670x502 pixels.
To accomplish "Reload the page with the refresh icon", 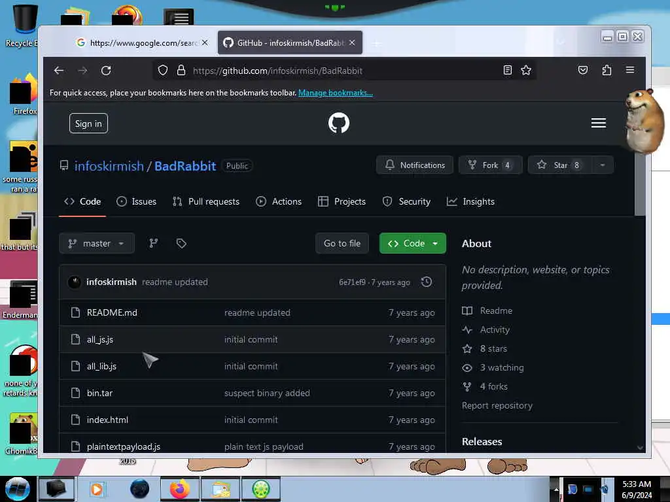I will point(106,71).
